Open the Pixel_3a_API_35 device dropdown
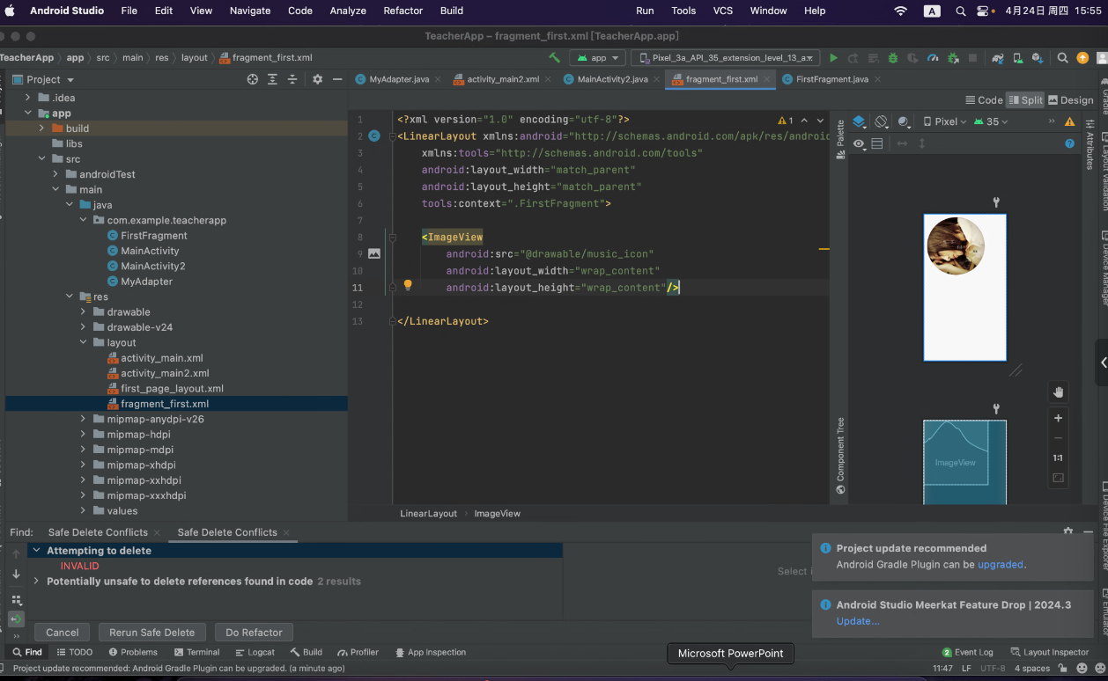The image size is (1108, 681). tap(725, 58)
